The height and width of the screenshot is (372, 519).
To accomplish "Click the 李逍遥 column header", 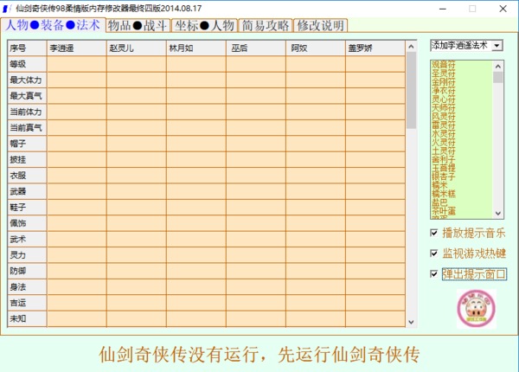I will (x=77, y=48).
